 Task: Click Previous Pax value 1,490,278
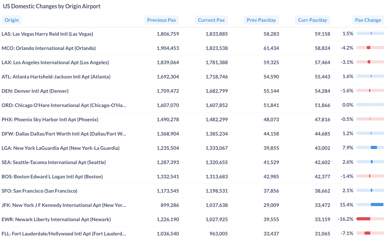click(168, 119)
